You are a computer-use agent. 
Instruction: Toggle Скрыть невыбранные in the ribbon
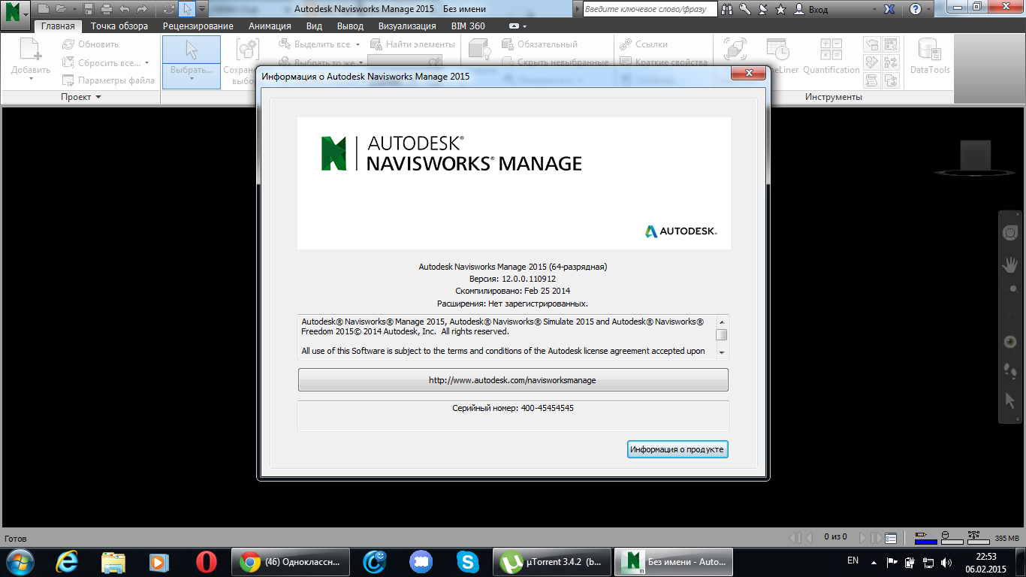[x=554, y=62]
